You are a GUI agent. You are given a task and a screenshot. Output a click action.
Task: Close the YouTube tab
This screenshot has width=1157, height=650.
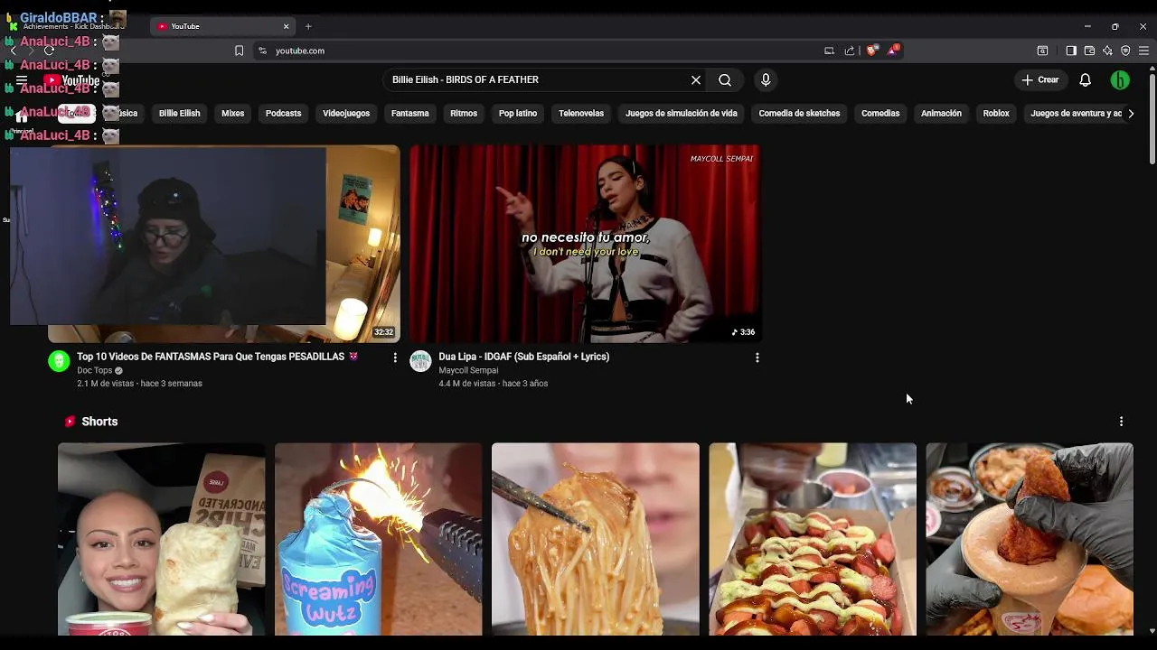click(287, 26)
